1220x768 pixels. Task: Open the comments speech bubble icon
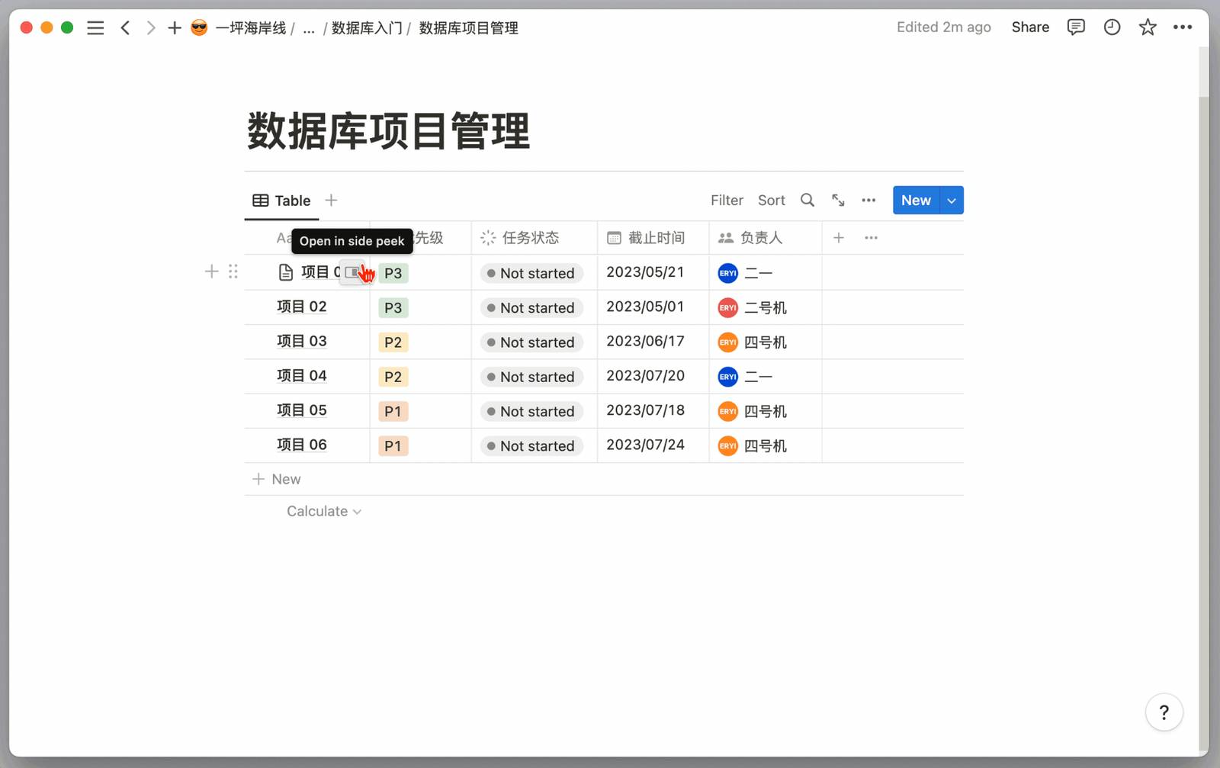coord(1076,27)
